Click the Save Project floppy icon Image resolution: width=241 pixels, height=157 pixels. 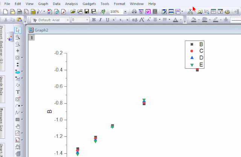pos(87,12)
